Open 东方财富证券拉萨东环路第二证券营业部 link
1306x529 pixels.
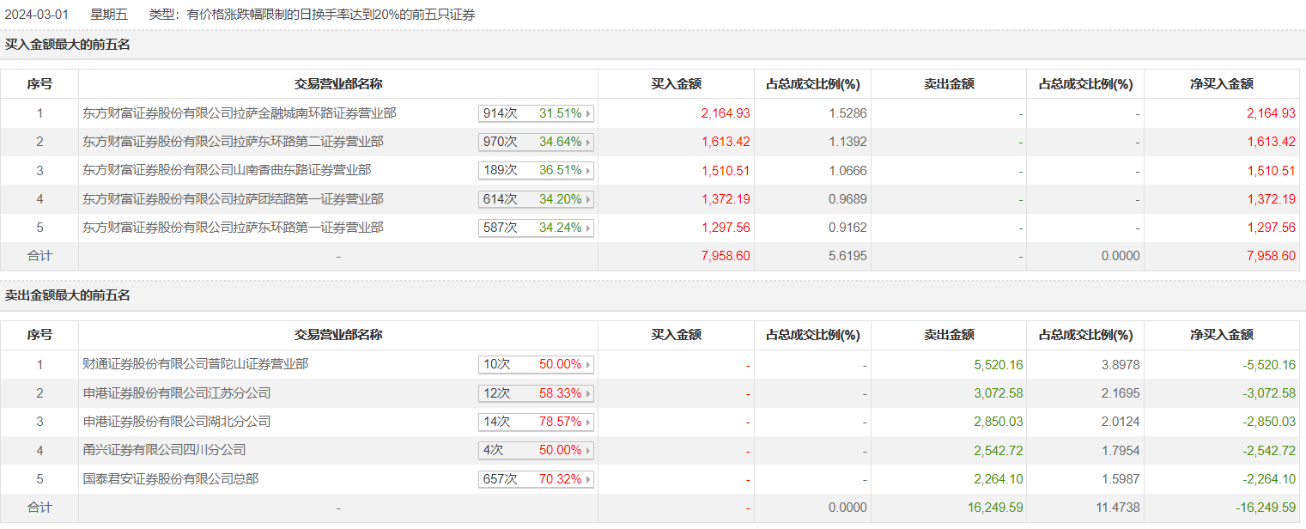[233, 142]
